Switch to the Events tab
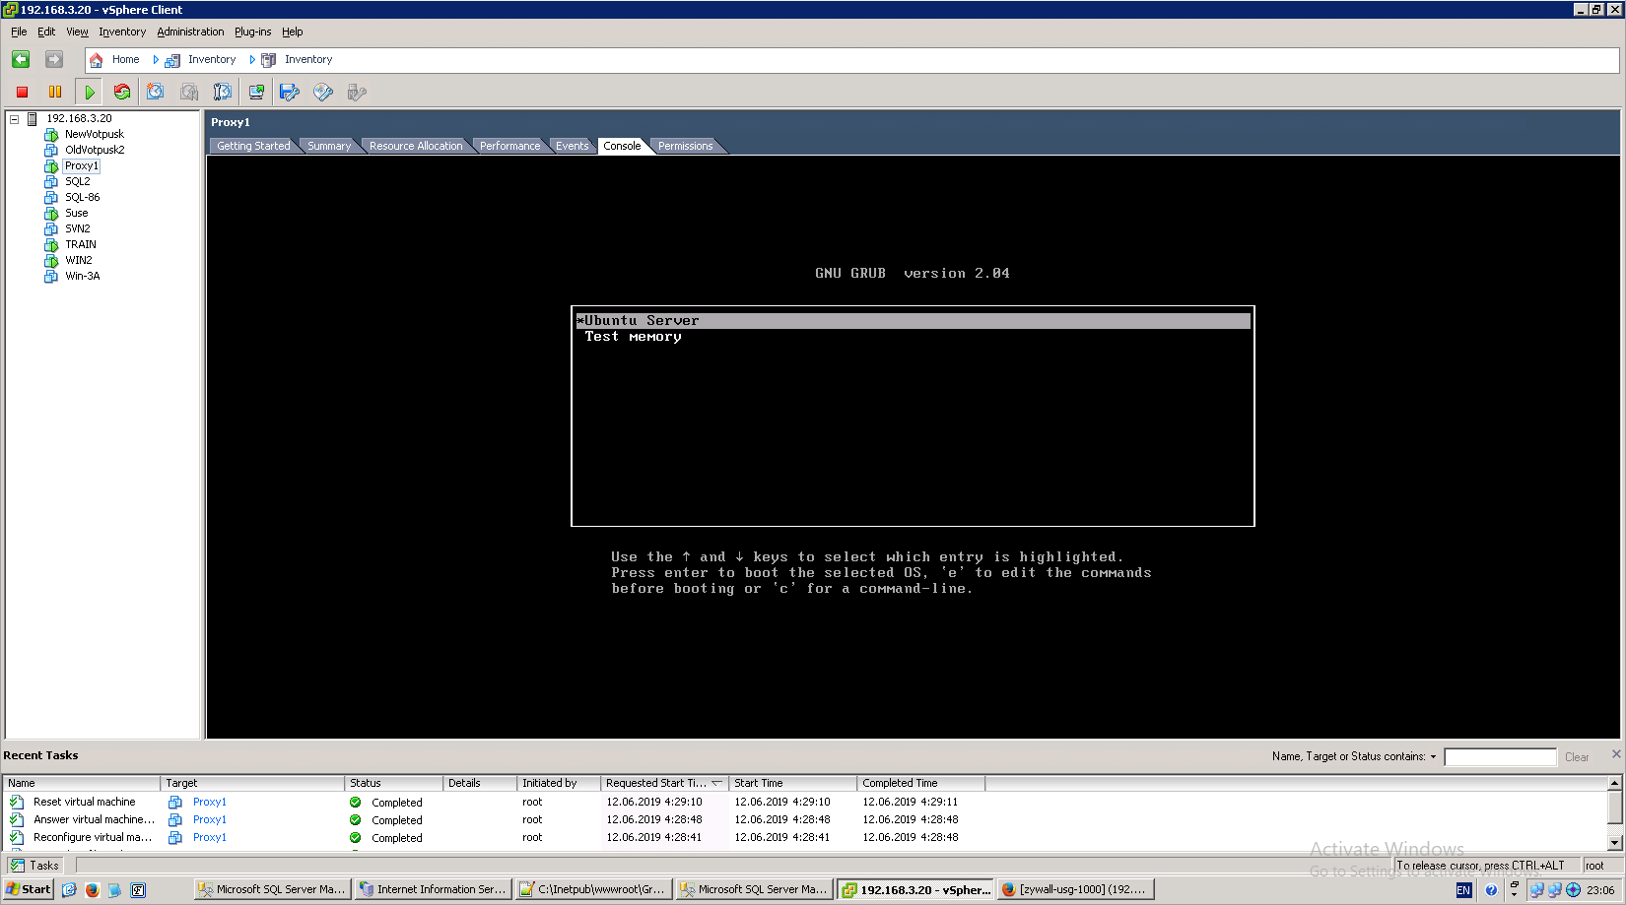 tap(572, 146)
